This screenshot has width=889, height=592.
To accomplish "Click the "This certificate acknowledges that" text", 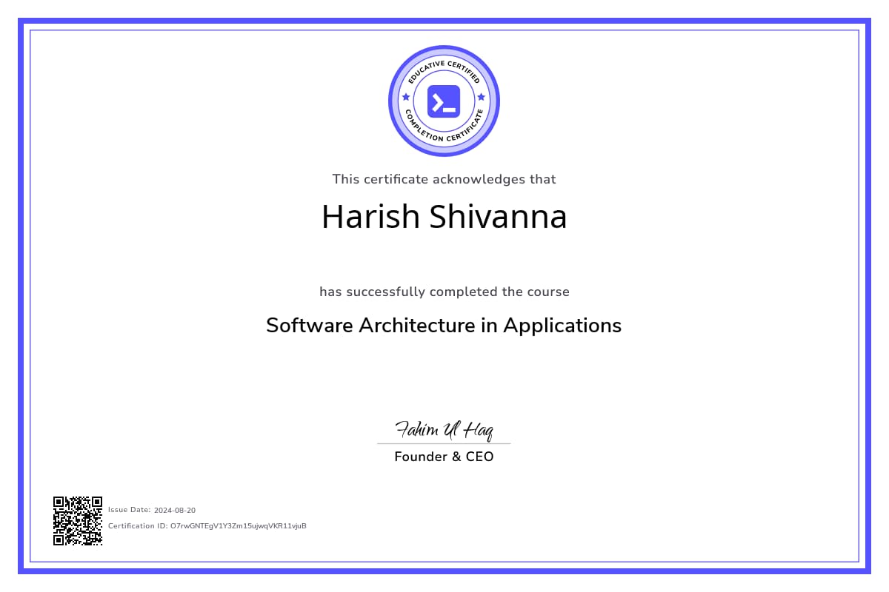I will (x=444, y=179).
